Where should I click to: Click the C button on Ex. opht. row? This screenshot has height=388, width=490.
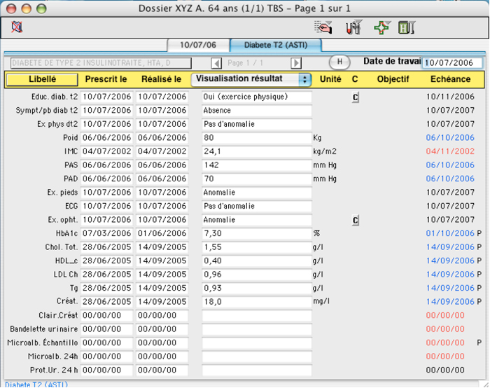(356, 221)
